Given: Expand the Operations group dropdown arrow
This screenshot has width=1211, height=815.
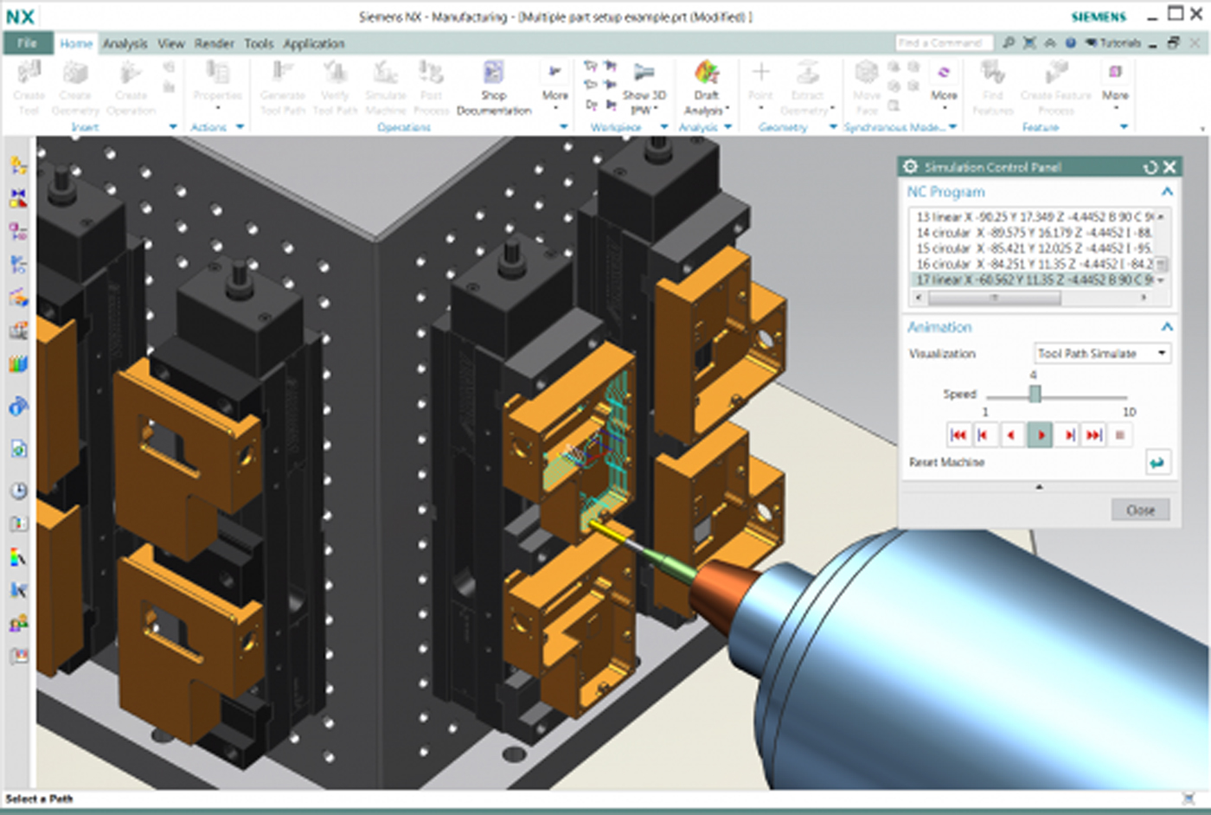Looking at the screenshot, I should (x=563, y=127).
